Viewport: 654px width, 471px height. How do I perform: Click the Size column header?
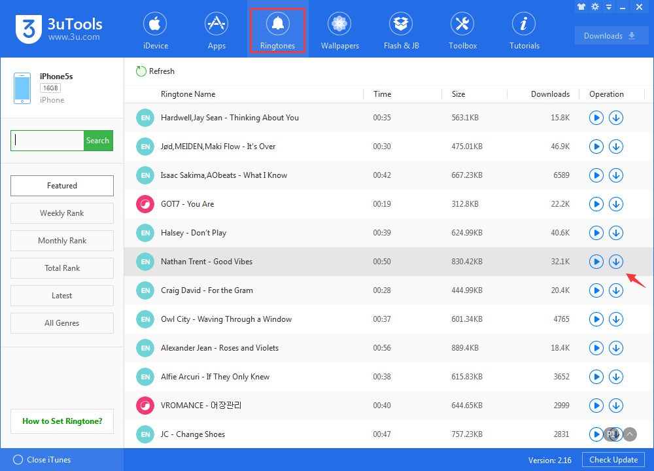point(458,94)
